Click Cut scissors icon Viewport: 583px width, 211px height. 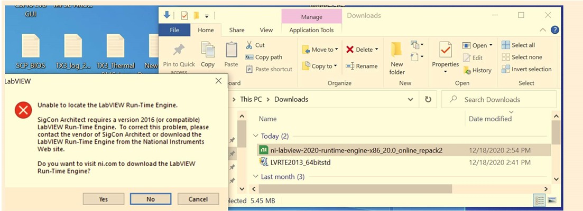[249, 45]
